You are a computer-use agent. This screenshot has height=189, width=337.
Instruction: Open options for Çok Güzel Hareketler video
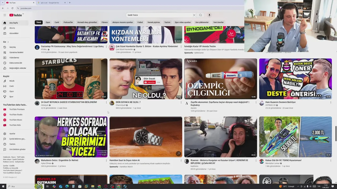[181, 46]
